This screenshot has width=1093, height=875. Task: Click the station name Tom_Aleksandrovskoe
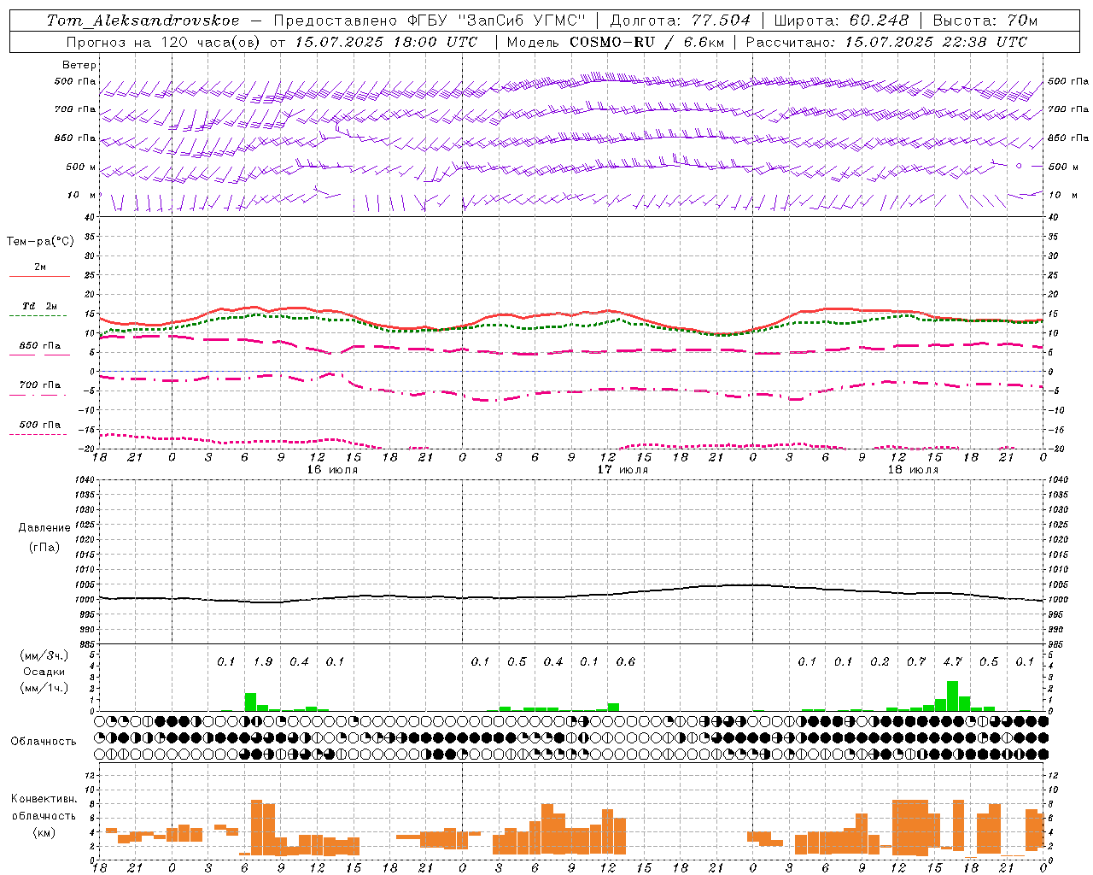point(143,21)
